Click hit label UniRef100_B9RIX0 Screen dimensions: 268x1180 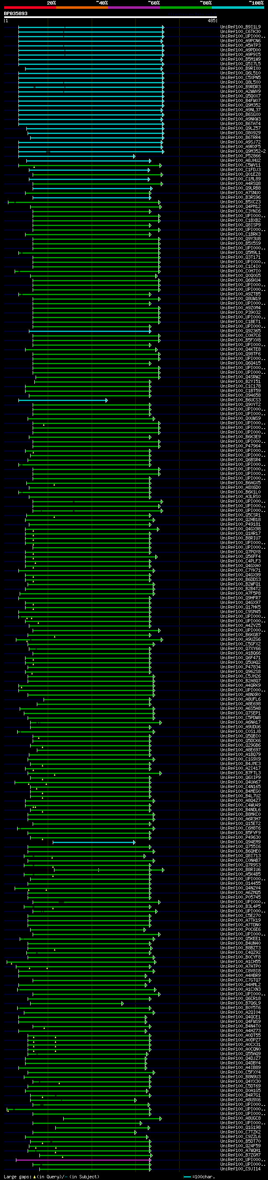[240, 68]
